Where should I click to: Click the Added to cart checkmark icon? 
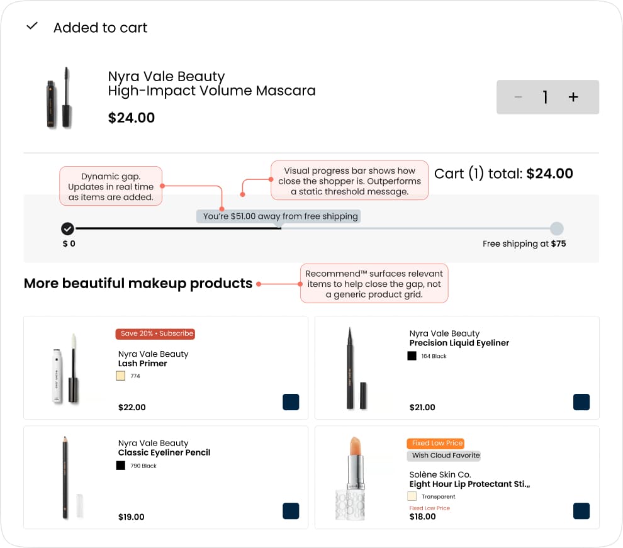[x=32, y=26]
